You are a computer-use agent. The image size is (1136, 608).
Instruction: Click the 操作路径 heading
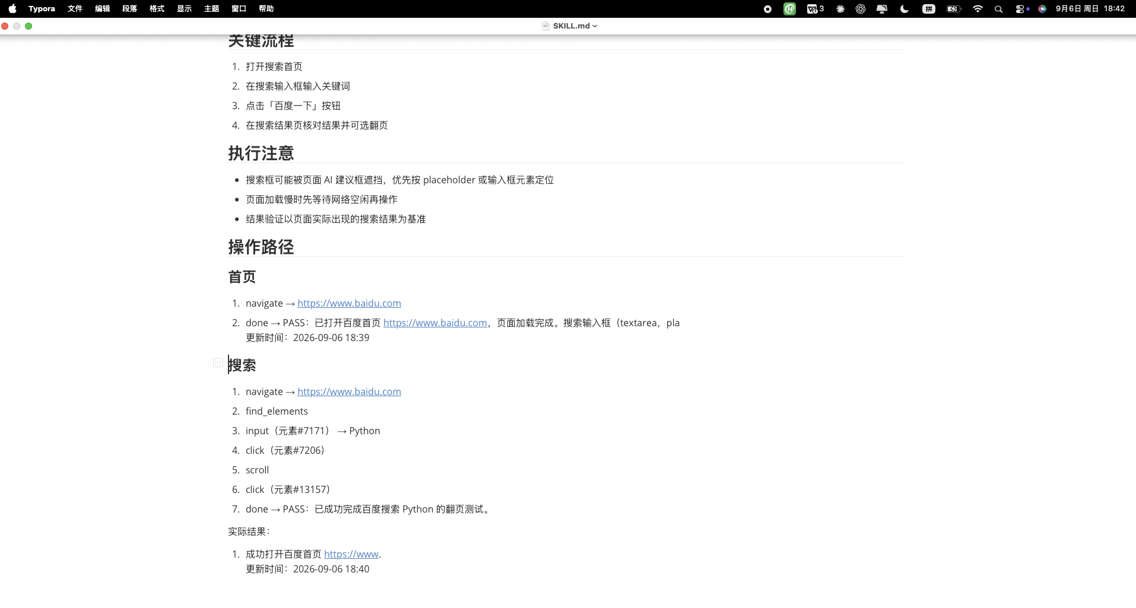click(x=261, y=247)
